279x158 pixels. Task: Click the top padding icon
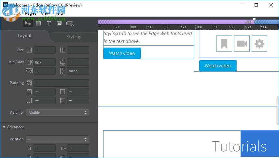pyautogui.click(x=29, y=92)
